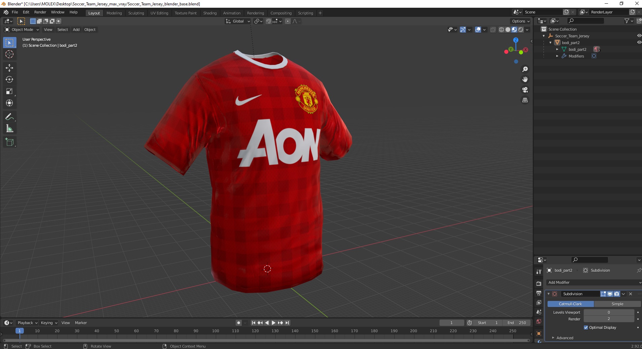Play the animation forward
Image resolution: width=642 pixels, height=349 pixels.
click(274, 323)
